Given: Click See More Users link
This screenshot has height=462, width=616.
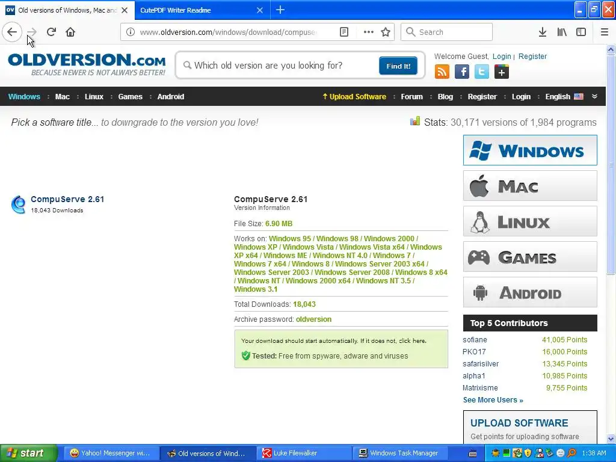Looking at the screenshot, I should click(493, 400).
